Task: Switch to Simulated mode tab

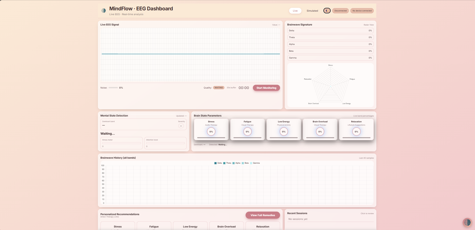Action: point(312,11)
